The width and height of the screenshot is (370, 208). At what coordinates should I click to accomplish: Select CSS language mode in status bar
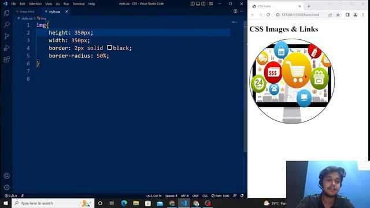pyautogui.click(x=205, y=196)
